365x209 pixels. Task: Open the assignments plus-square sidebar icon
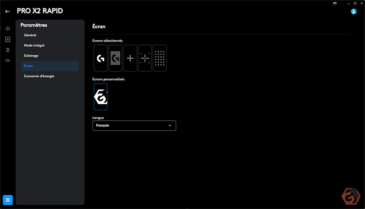(8, 39)
